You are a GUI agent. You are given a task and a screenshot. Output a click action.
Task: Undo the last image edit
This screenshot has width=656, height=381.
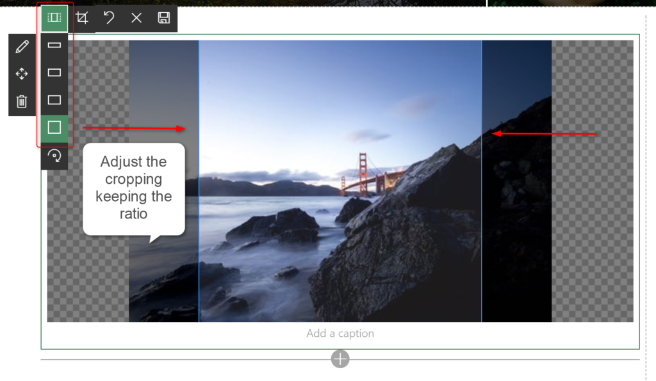(x=109, y=18)
